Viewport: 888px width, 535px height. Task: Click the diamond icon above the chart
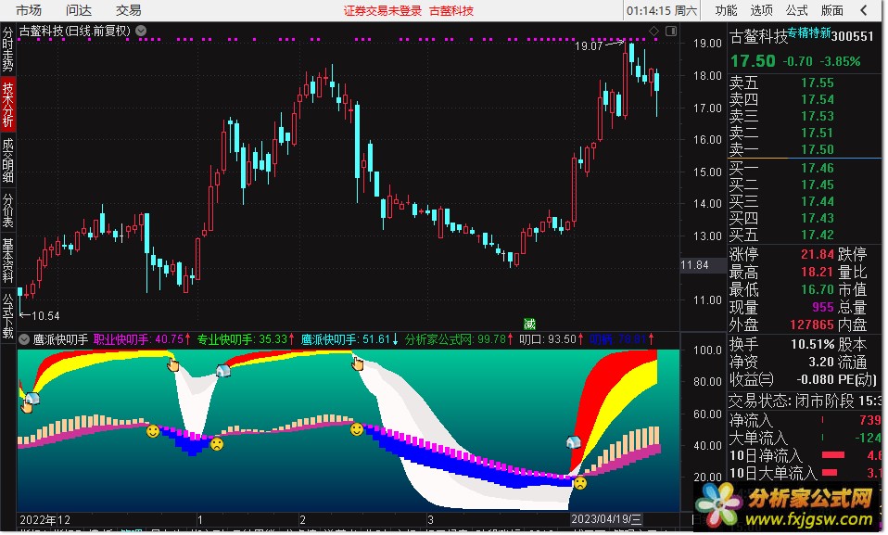point(653,31)
